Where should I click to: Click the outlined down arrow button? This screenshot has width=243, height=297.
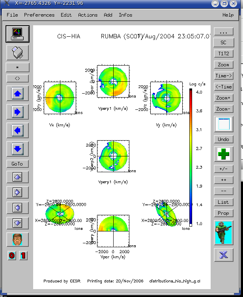coord(17,223)
